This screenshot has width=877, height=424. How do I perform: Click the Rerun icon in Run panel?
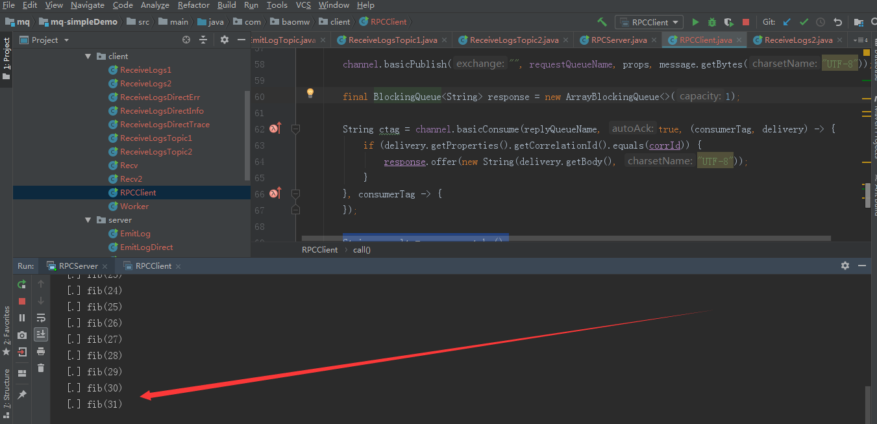point(22,284)
